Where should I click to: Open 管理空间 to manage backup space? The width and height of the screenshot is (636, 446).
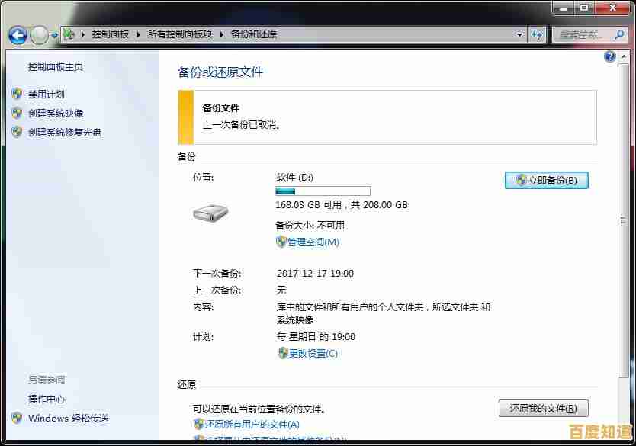[x=315, y=242]
